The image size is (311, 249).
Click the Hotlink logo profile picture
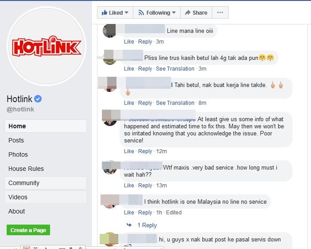(x=47, y=46)
